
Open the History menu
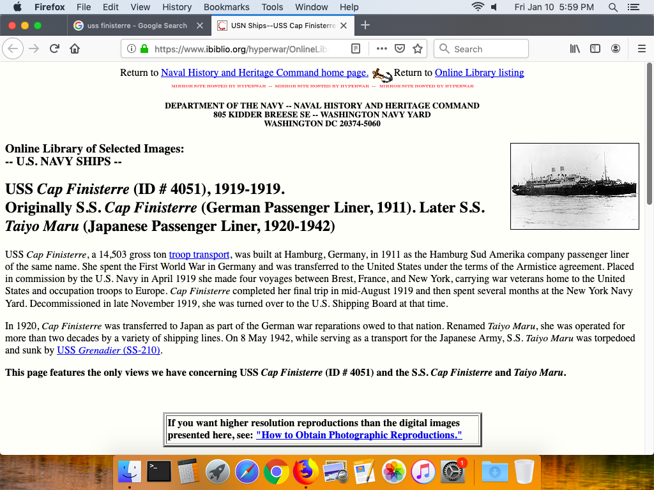pyautogui.click(x=177, y=7)
